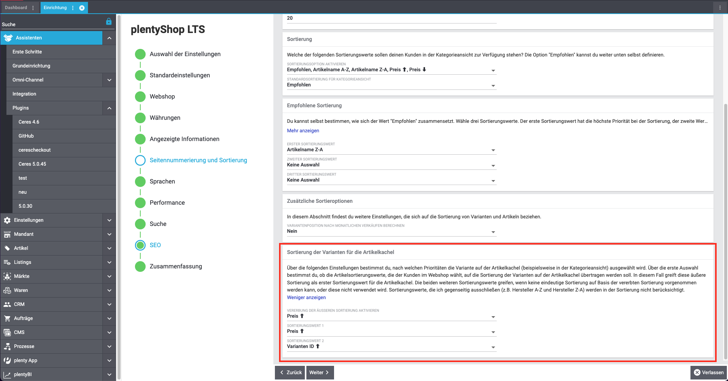
Task: Click the Artikel tag icon in sidebar
Action: click(x=7, y=248)
